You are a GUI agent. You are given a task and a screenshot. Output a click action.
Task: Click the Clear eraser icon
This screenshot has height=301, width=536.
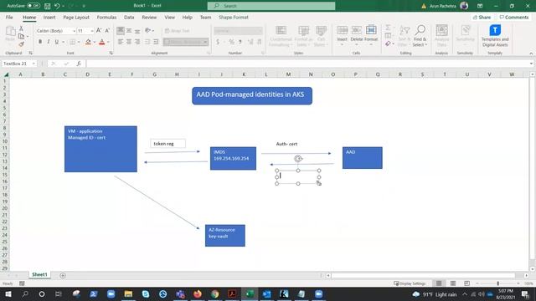click(388, 43)
